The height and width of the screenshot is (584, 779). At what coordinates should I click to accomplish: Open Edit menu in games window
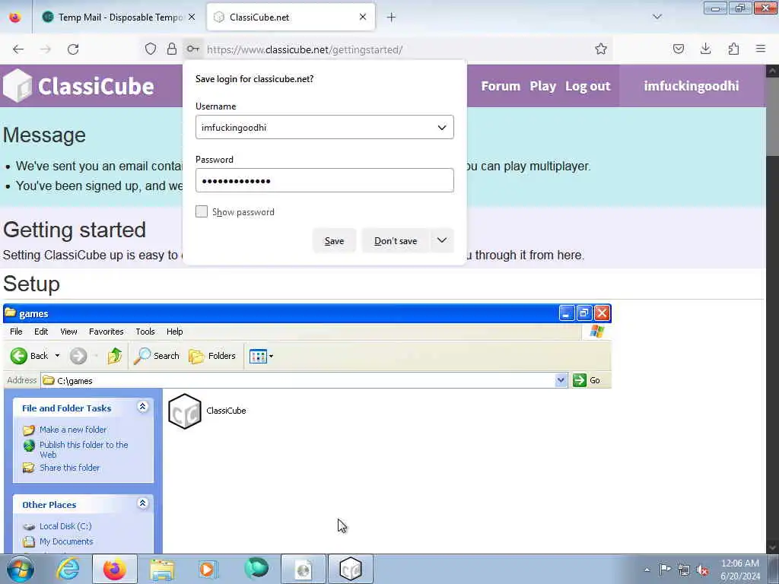tap(41, 332)
